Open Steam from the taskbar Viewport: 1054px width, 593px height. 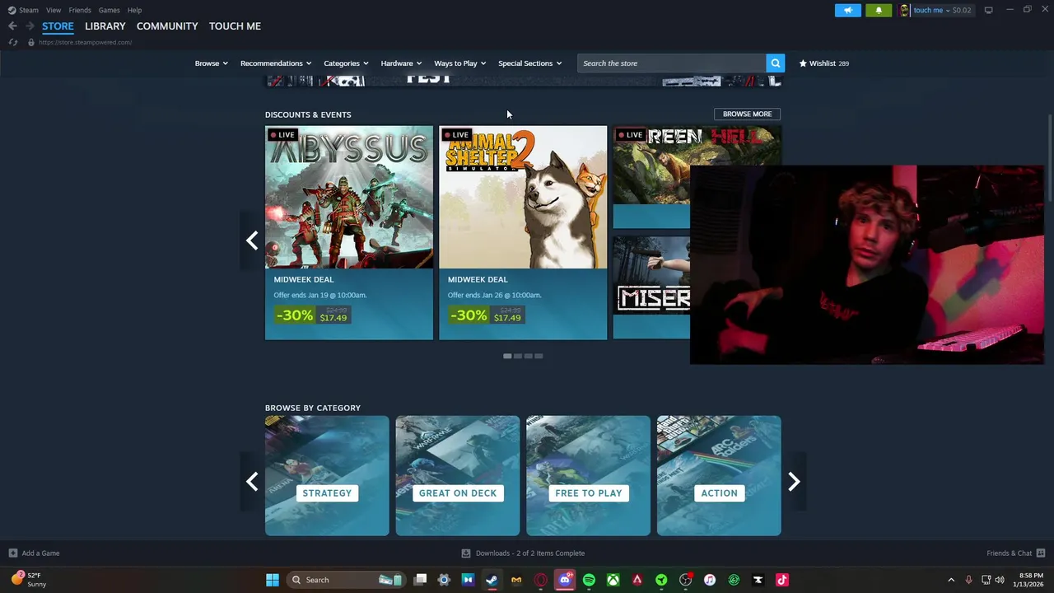click(x=492, y=580)
